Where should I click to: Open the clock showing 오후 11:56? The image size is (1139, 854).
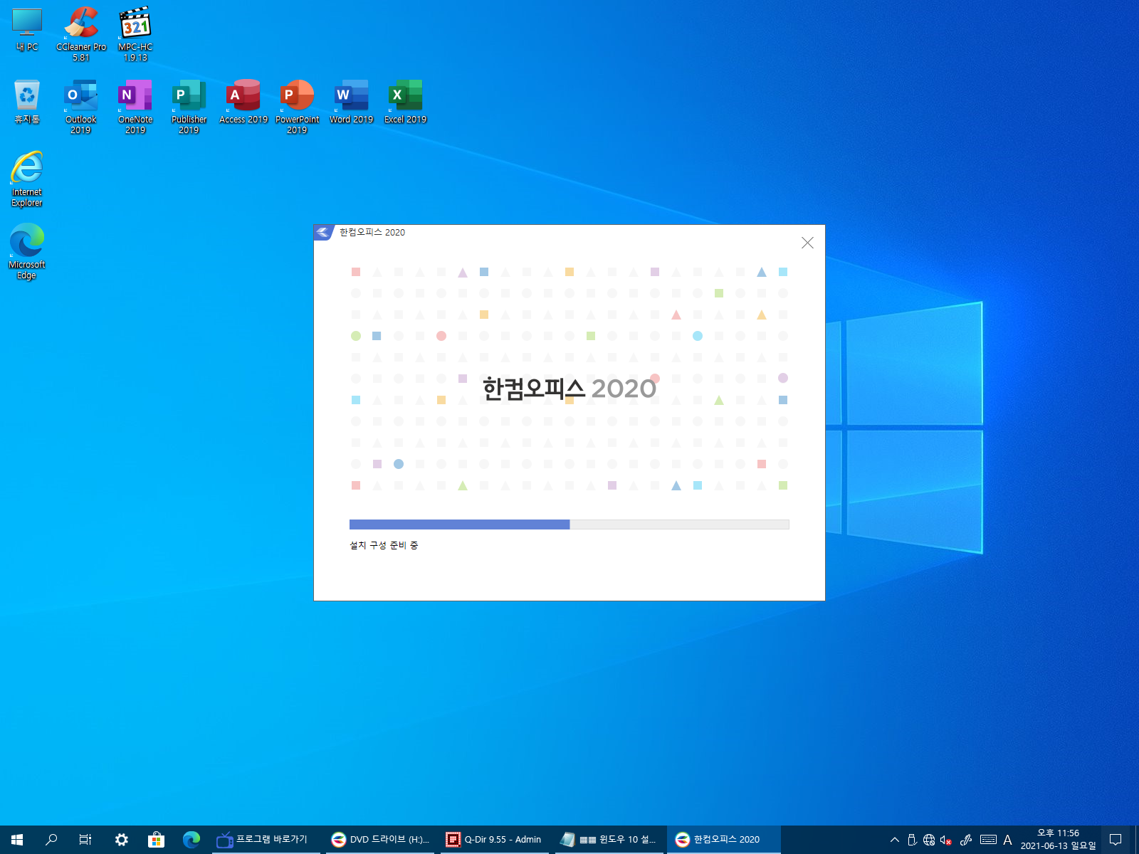(1059, 840)
